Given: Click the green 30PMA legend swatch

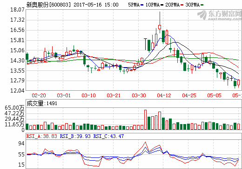Looking at the screenshot, I should pos(202,5).
